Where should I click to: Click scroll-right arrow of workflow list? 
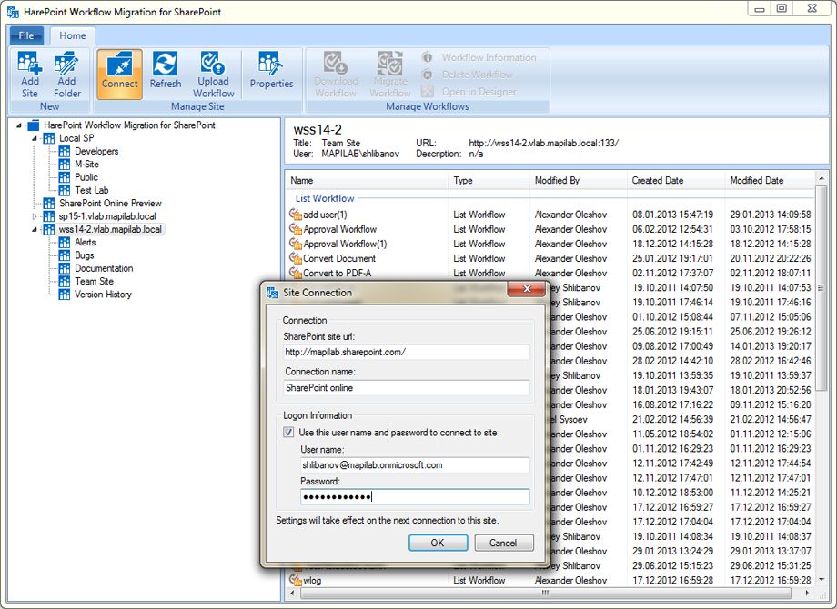pos(807,593)
